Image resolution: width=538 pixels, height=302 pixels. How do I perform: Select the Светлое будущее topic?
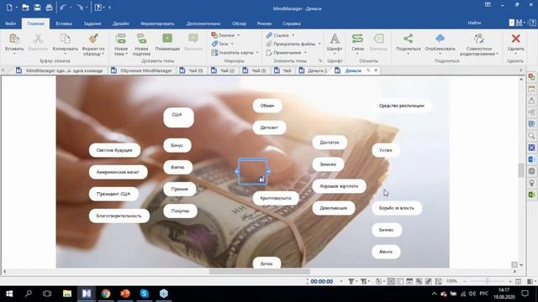[114, 150]
